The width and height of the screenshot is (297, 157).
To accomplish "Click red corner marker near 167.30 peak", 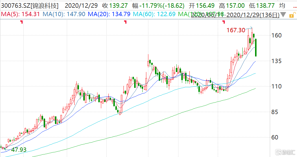I will pos(224,22).
